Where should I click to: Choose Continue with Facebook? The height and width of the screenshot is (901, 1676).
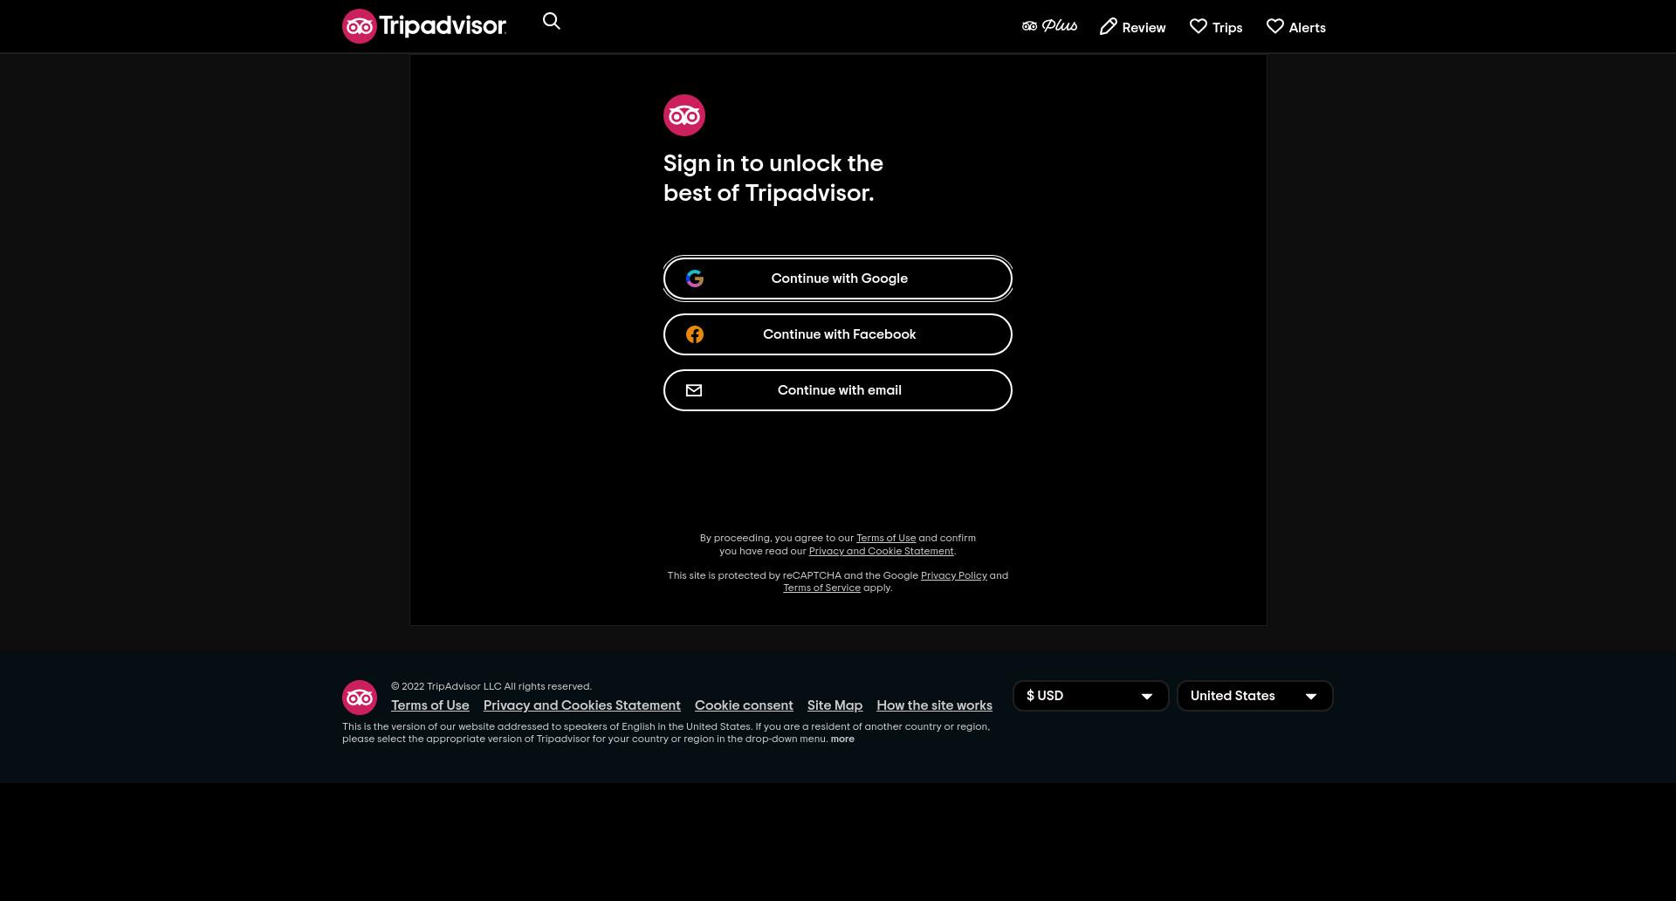coord(838,334)
